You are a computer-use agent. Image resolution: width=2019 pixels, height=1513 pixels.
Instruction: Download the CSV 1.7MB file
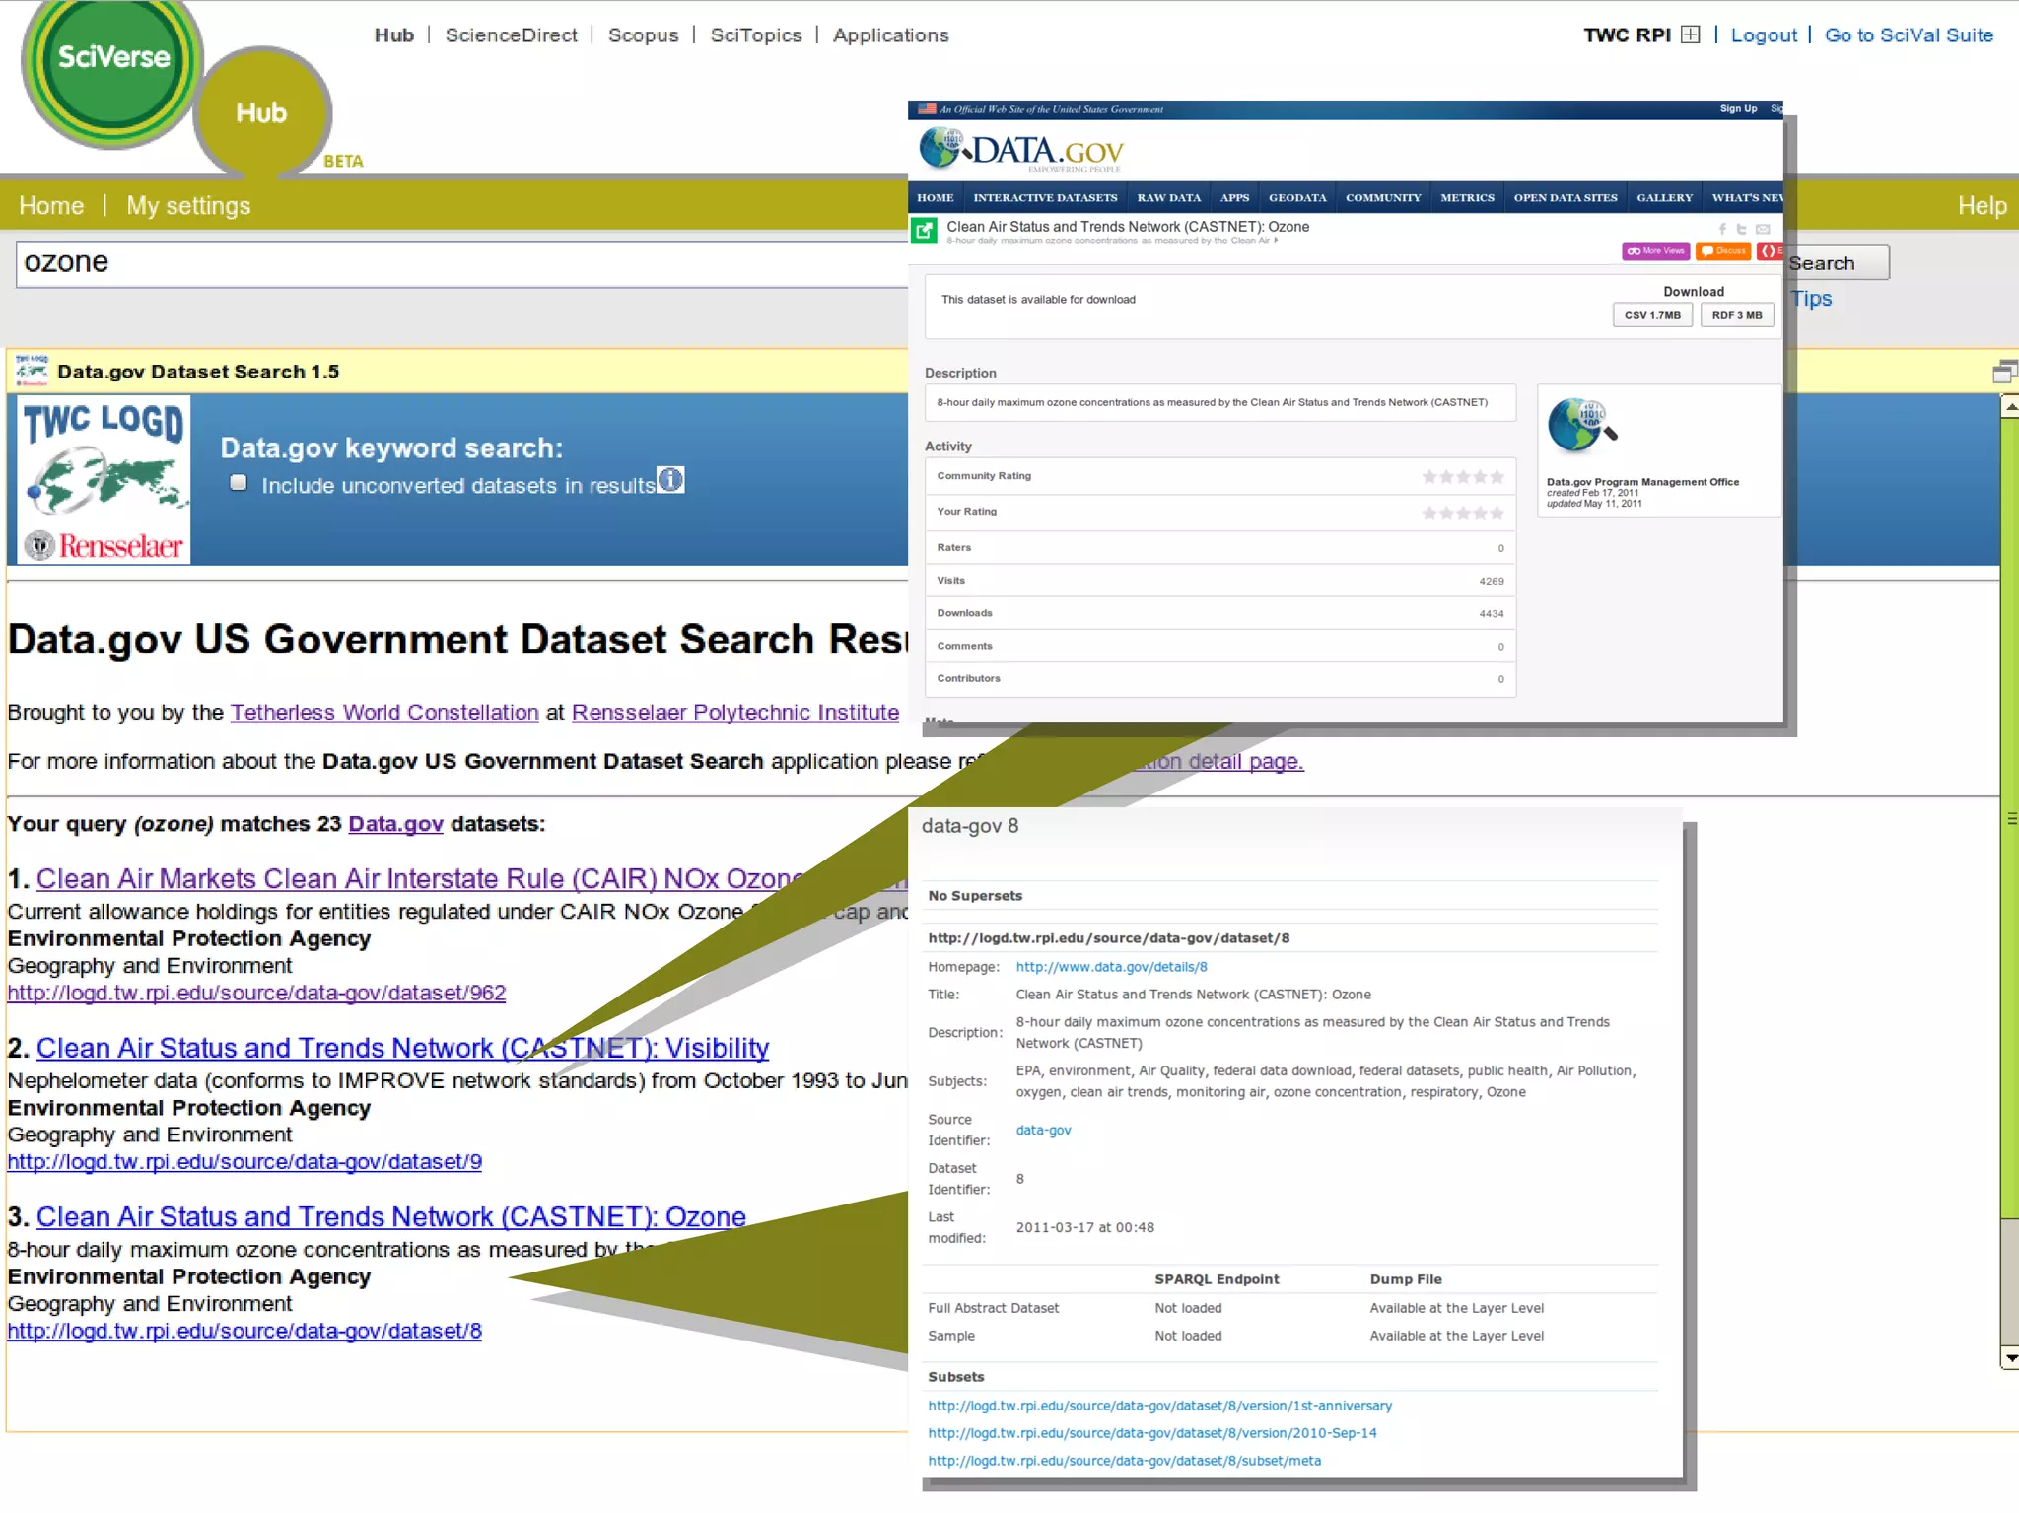tap(1652, 315)
